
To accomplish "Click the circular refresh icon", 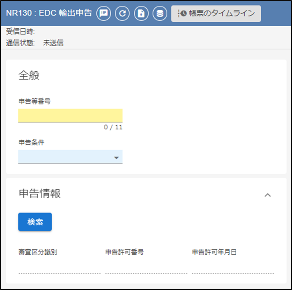I will coord(122,14).
